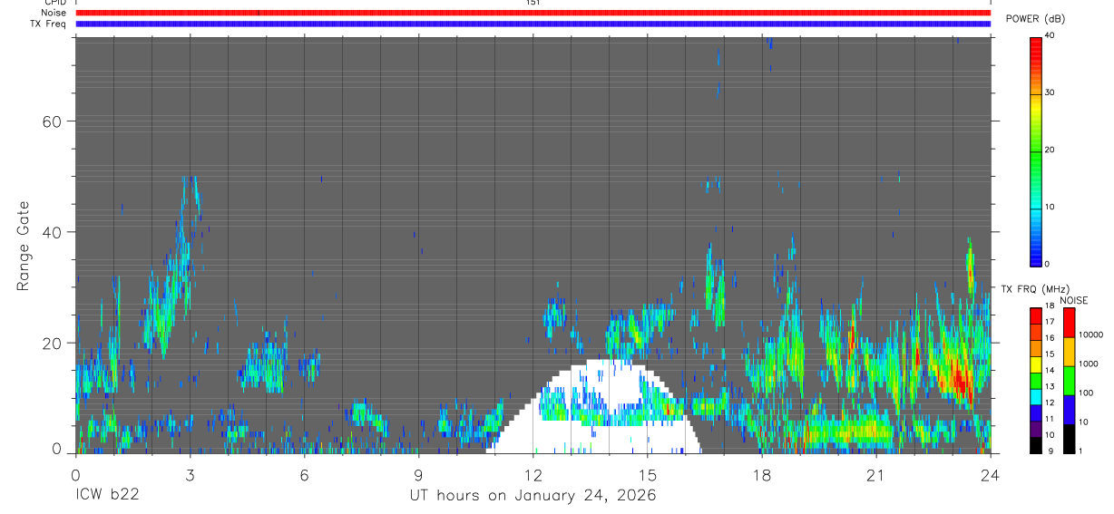The image size is (1114, 514).
Task: Click the '9' hour tick label
Action: (x=418, y=474)
